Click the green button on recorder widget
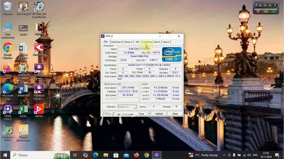This screenshot has width=284, height=159. (x=273, y=11)
